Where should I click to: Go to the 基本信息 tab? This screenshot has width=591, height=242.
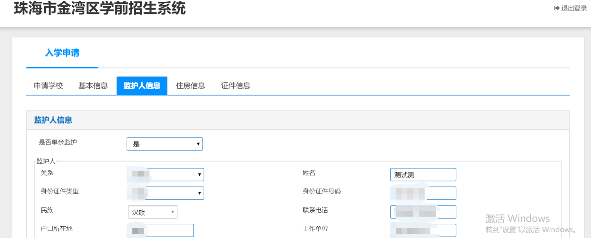[x=93, y=86]
